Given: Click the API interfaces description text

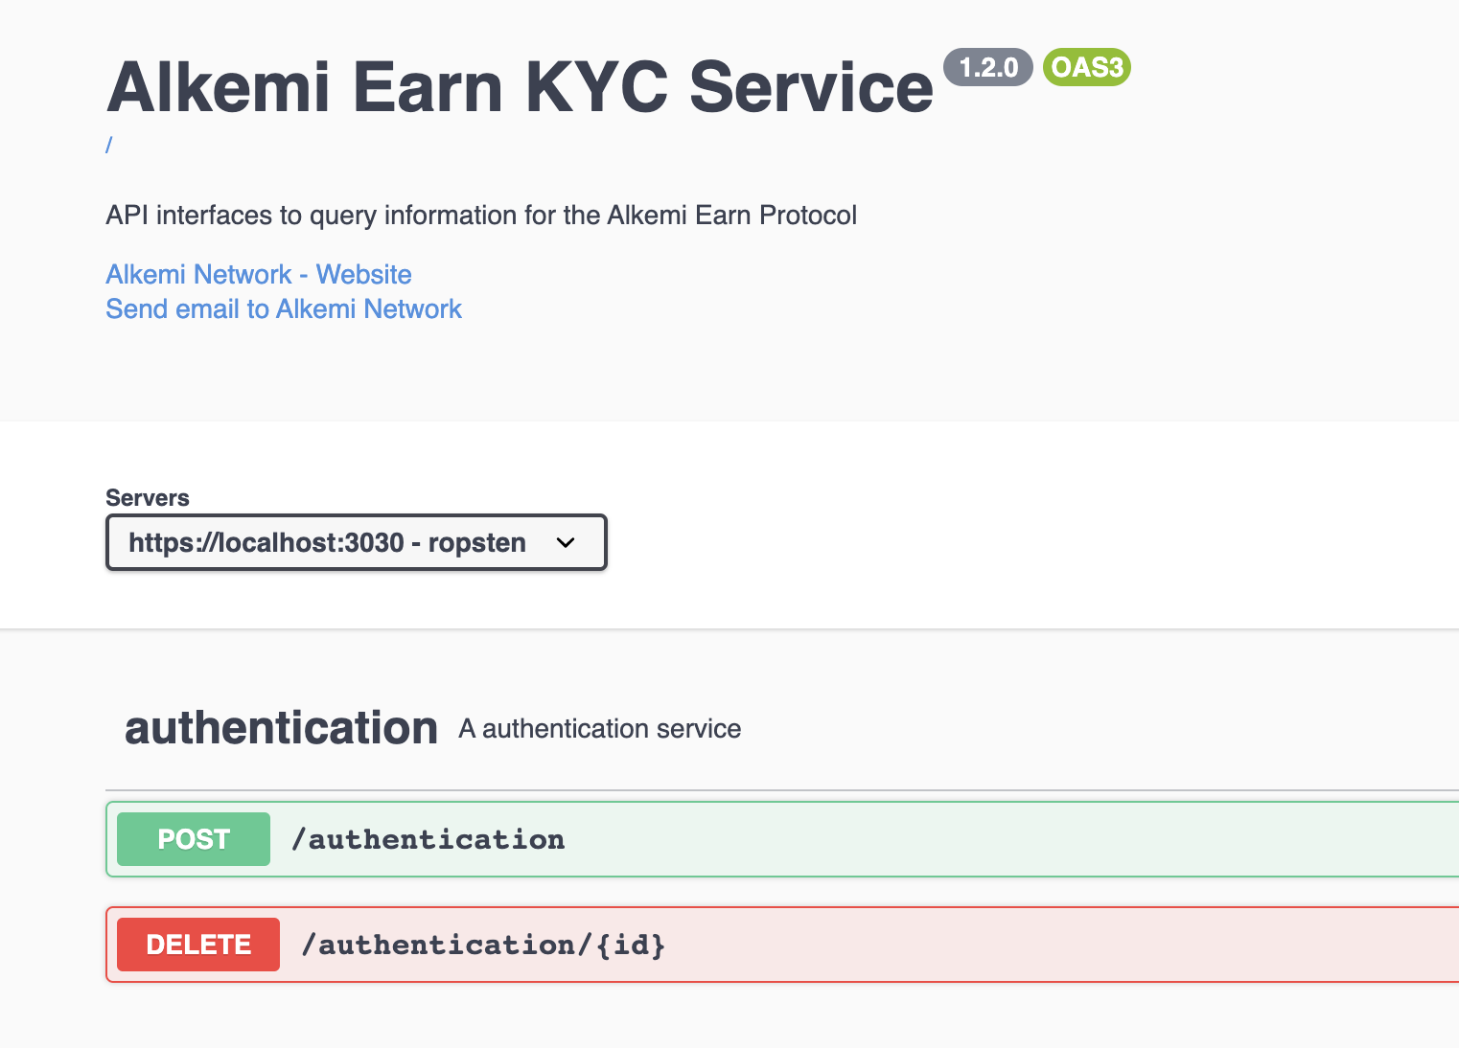Looking at the screenshot, I should tap(480, 215).
